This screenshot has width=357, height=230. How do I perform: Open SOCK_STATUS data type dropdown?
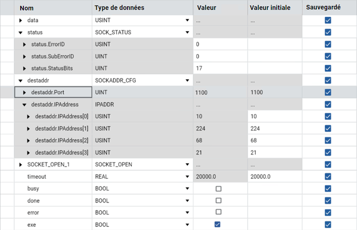tap(187, 32)
